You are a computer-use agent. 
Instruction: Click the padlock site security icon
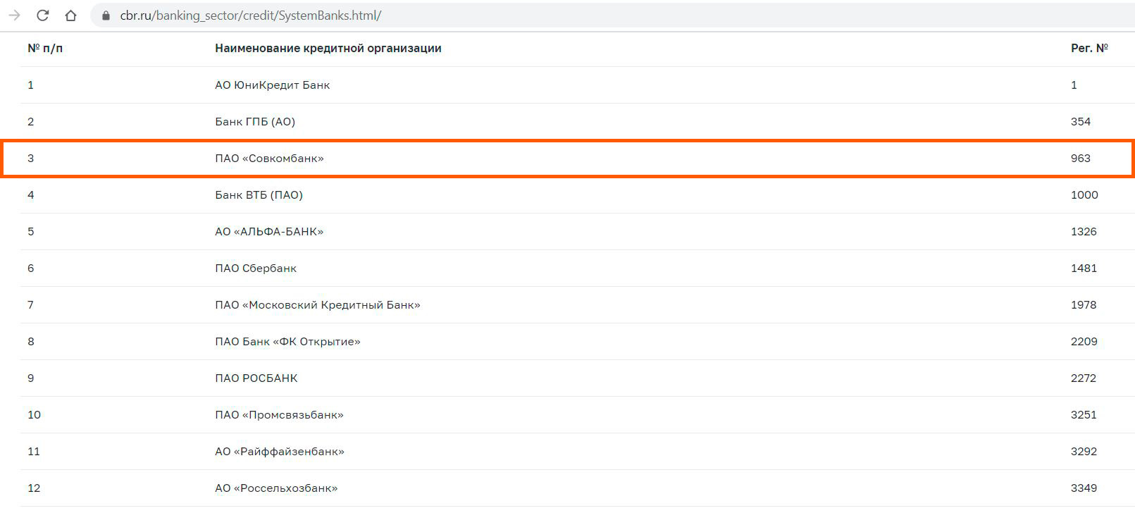click(x=106, y=16)
